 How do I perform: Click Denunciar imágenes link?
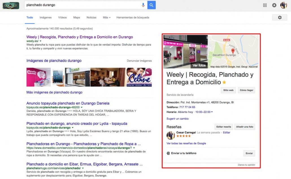[x=139, y=61]
